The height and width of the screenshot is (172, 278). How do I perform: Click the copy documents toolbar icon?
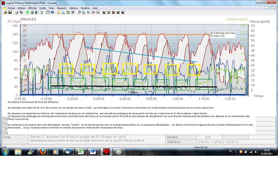click(x=21, y=12)
